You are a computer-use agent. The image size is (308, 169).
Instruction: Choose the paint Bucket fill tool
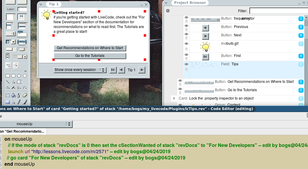tap(13, 96)
